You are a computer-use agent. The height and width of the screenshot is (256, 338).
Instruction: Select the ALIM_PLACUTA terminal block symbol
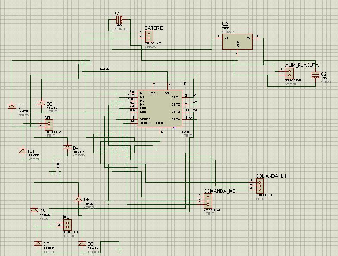(290, 73)
